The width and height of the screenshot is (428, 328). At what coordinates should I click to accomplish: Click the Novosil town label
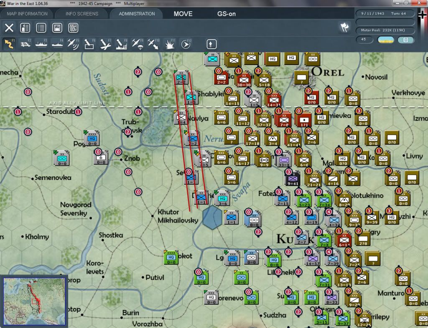coord(376,77)
